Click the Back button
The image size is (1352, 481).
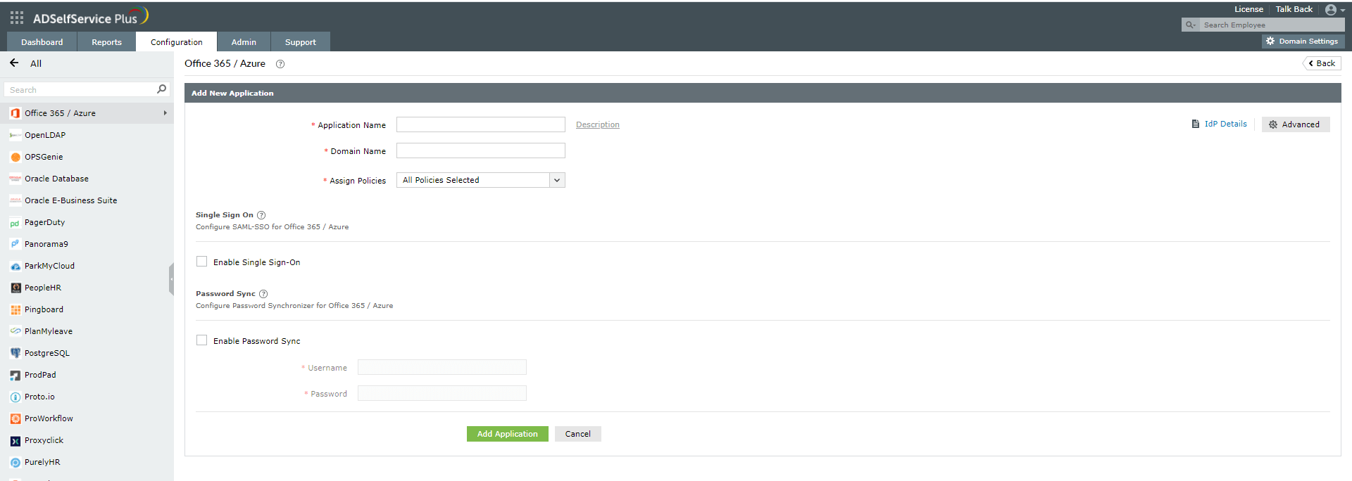1322,63
